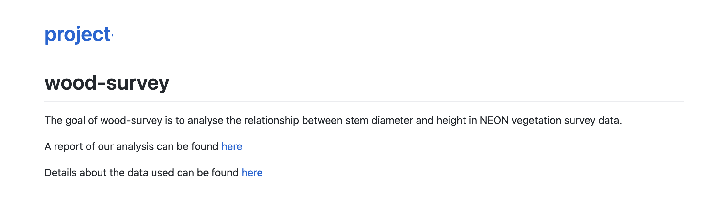The image size is (724, 199).
Task: Click the words "The goal of wood-survey"
Action: (103, 120)
